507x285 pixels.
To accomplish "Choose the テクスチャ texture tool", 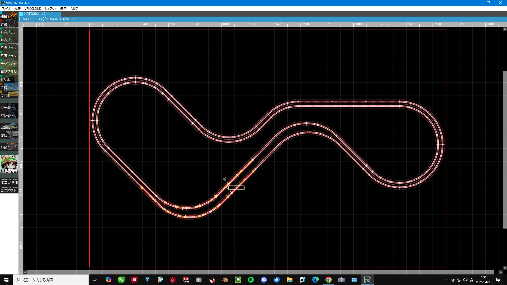I will click(9, 63).
